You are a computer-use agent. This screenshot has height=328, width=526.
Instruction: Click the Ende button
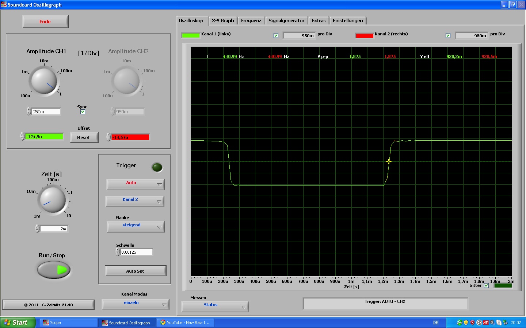click(x=45, y=22)
